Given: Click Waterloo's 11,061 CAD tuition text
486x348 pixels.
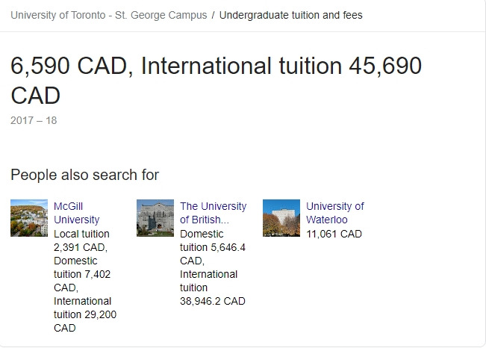Looking at the screenshot, I should pyautogui.click(x=334, y=234).
